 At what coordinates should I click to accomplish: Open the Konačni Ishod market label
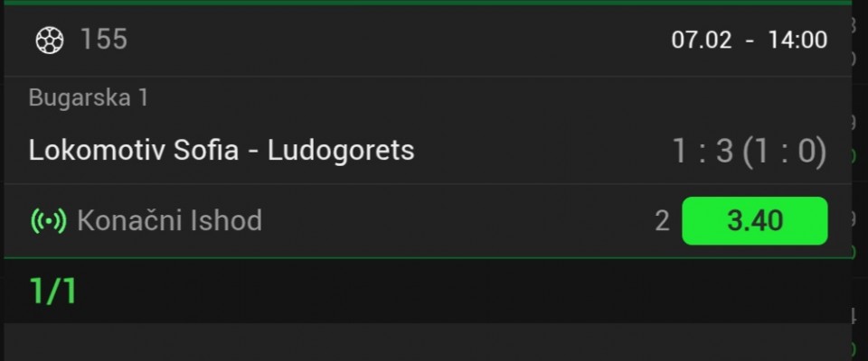point(169,220)
